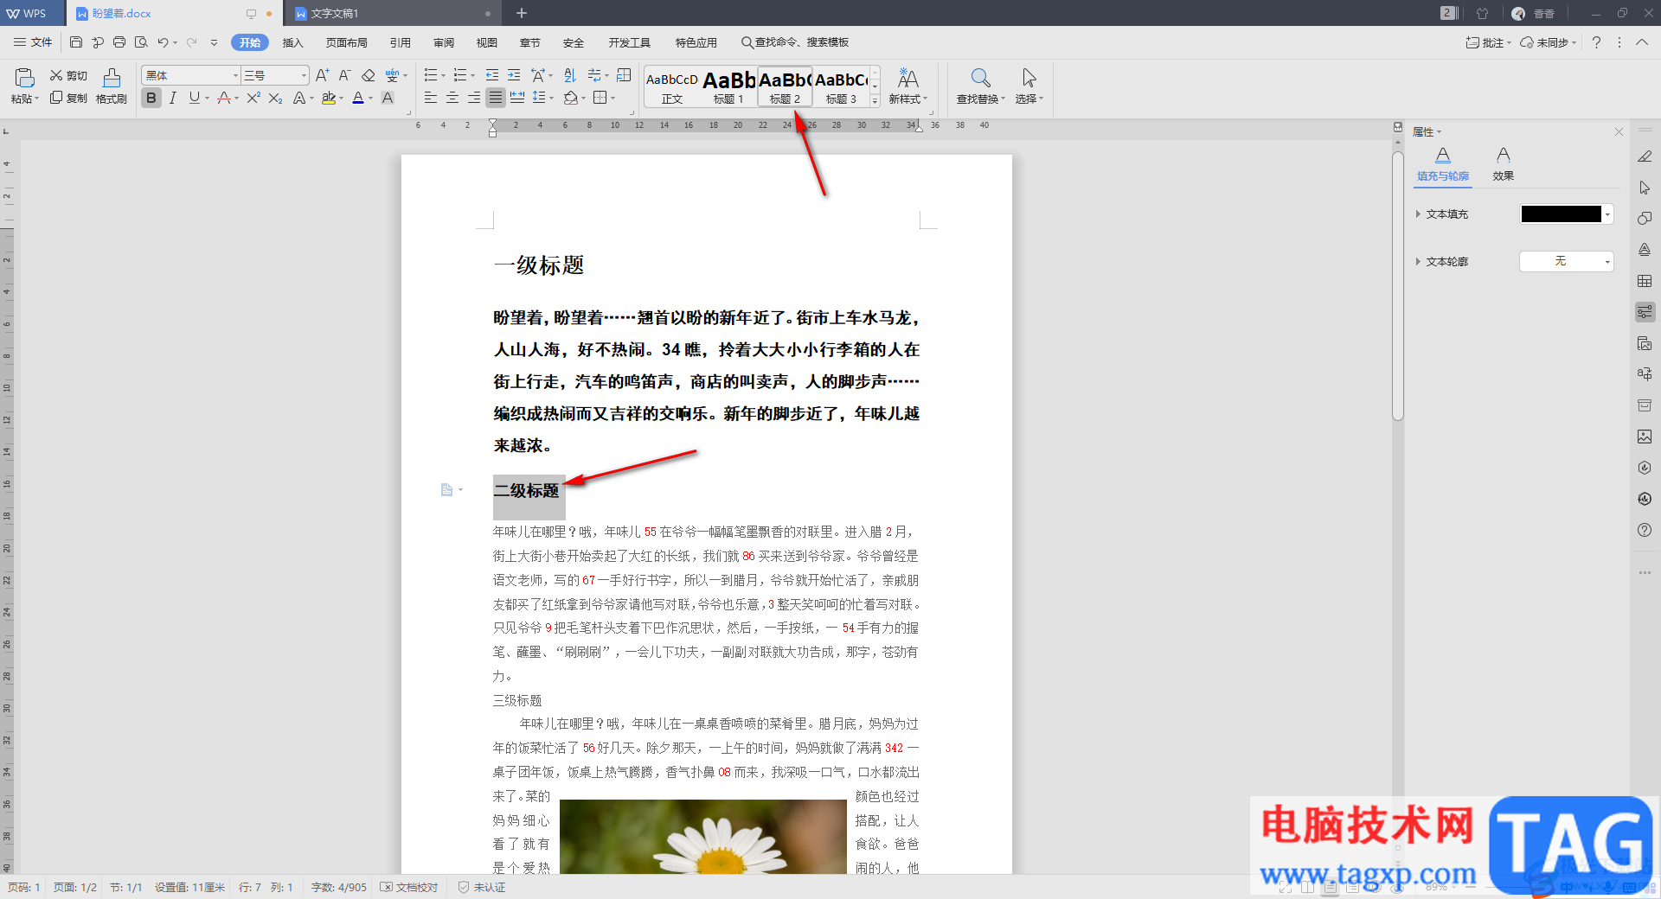The image size is (1661, 899).
Task: Apply the 标题 2 heading style
Action: (x=785, y=86)
